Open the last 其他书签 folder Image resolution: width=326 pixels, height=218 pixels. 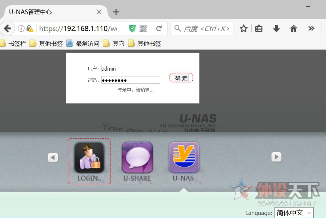tap(144, 43)
